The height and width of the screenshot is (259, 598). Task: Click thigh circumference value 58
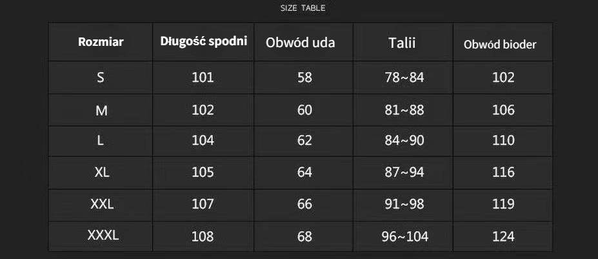click(304, 78)
